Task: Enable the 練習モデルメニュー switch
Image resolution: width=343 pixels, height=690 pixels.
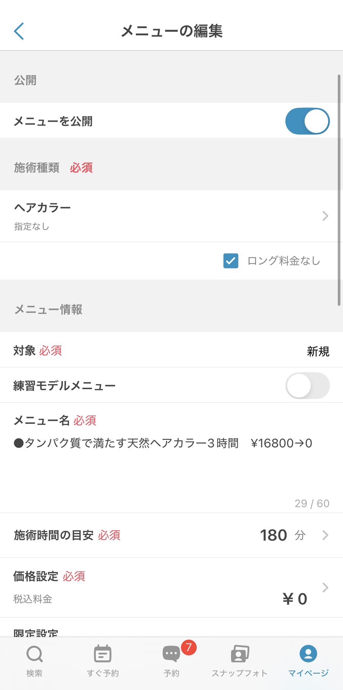Action: 307,385
